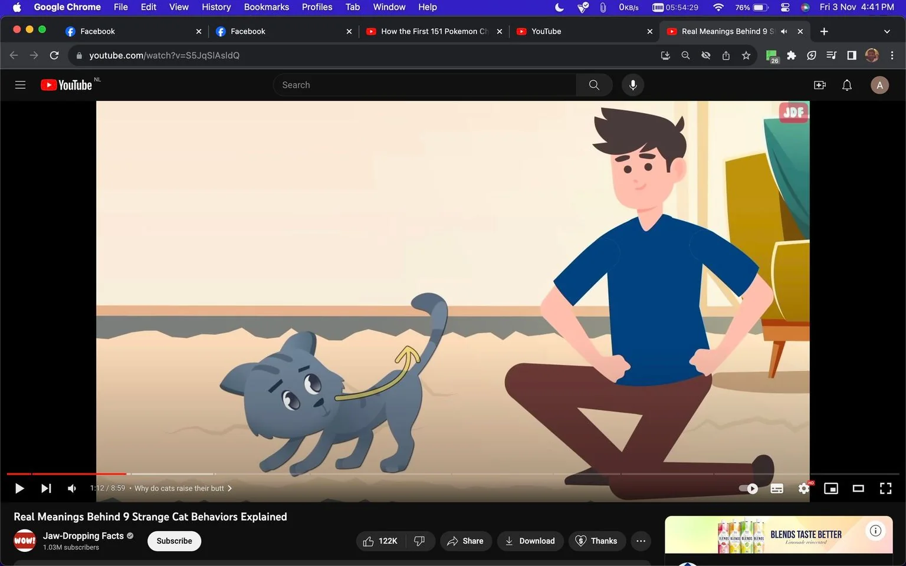Skip to the next video
The image size is (906, 566).
[x=46, y=488]
